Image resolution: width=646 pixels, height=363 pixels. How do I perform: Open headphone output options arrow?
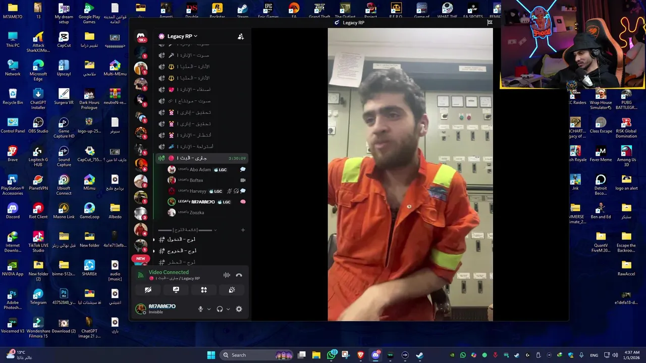(x=228, y=309)
